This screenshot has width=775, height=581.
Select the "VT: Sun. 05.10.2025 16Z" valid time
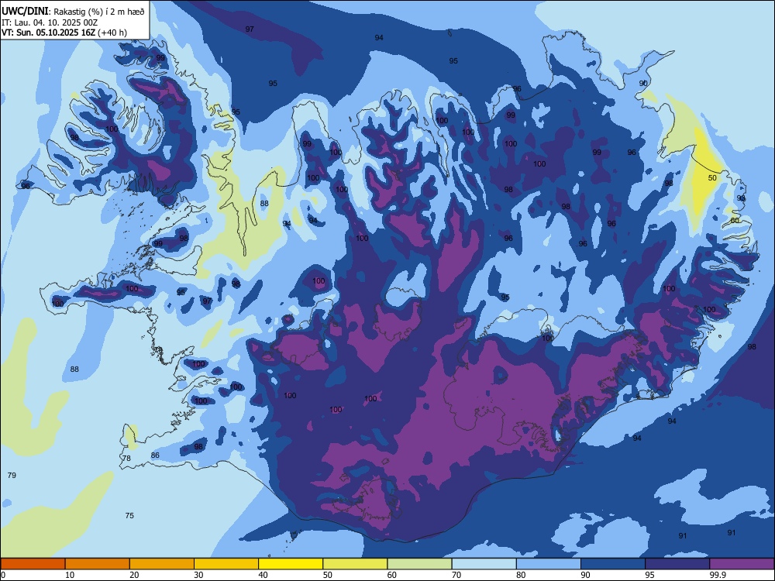click(48, 33)
